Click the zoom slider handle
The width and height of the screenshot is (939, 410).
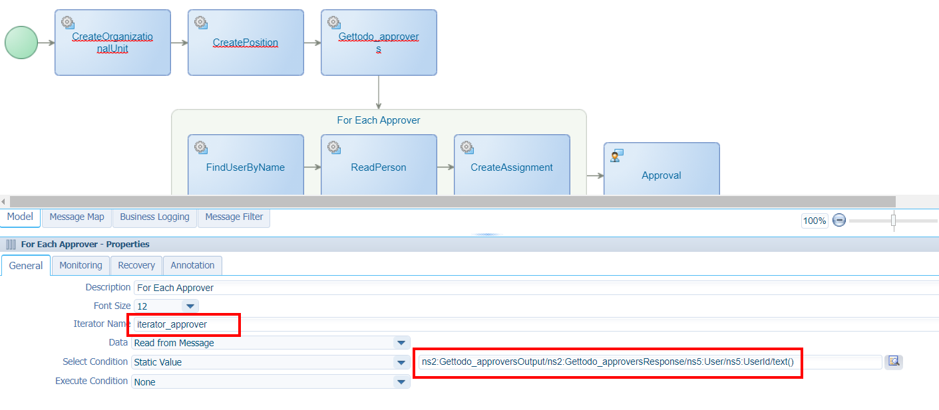893,221
